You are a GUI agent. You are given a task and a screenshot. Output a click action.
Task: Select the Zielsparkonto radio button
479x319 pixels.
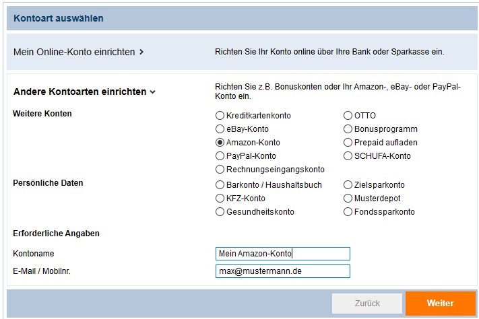[x=348, y=184]
